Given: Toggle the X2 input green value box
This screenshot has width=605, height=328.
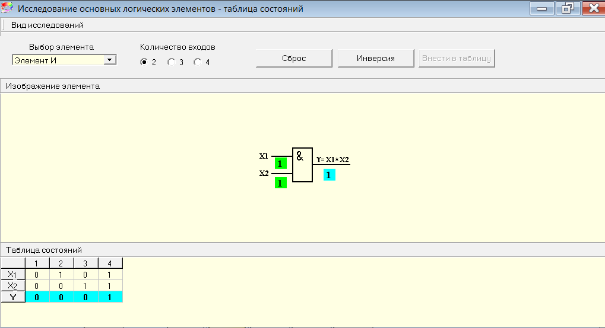Looking at the screenshot, I should point(280,182).
